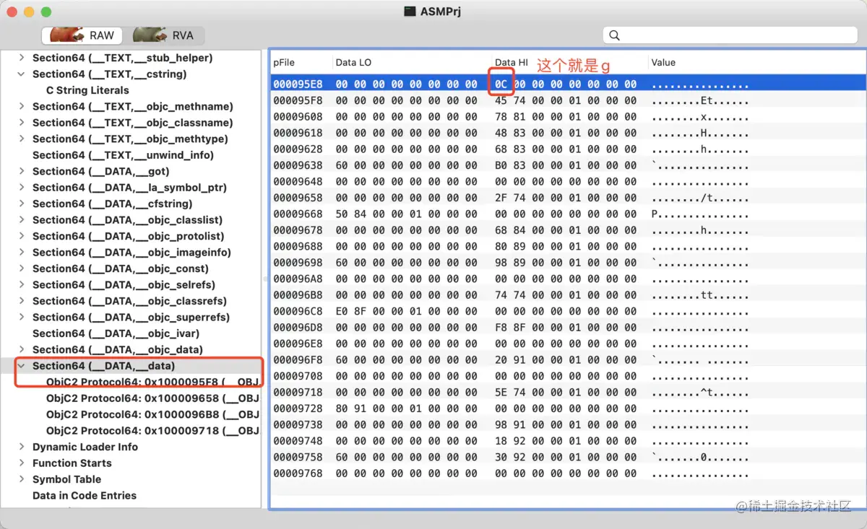Expand Section64 (__TEXT,__objc_methname)
This screenshot has width=867, height=529.
22,106
